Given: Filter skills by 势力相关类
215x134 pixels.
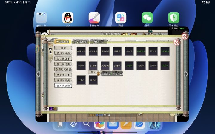Looking at the screenshot, I should (63, 75).
